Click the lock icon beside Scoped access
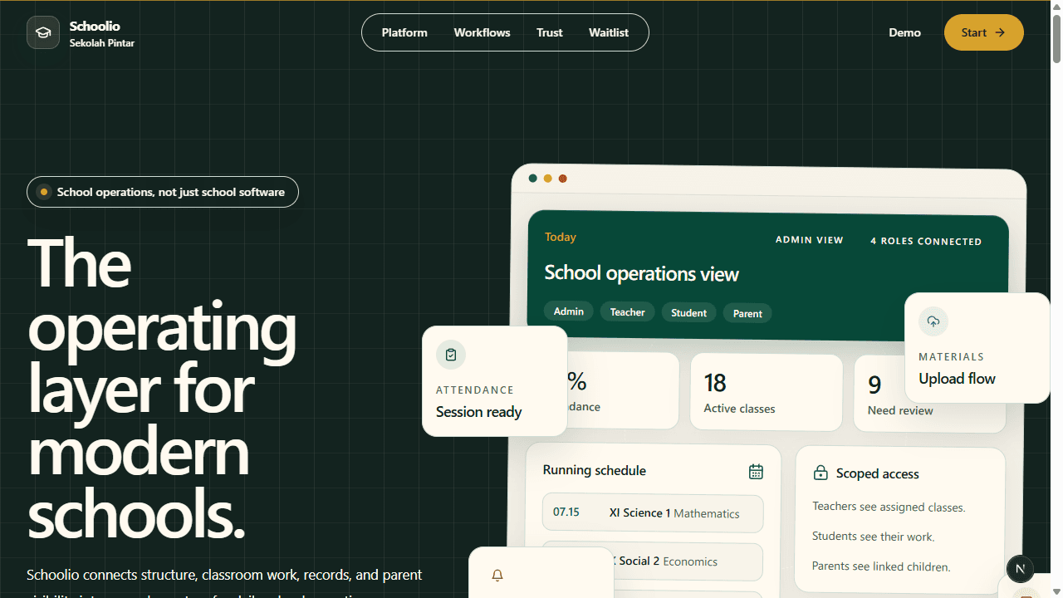 click(x=821, y=473)
